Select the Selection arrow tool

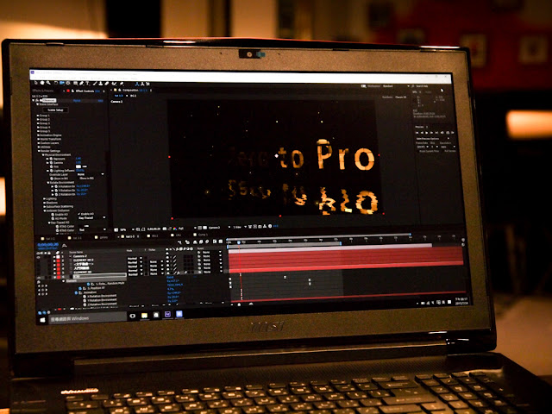point(35,83)
